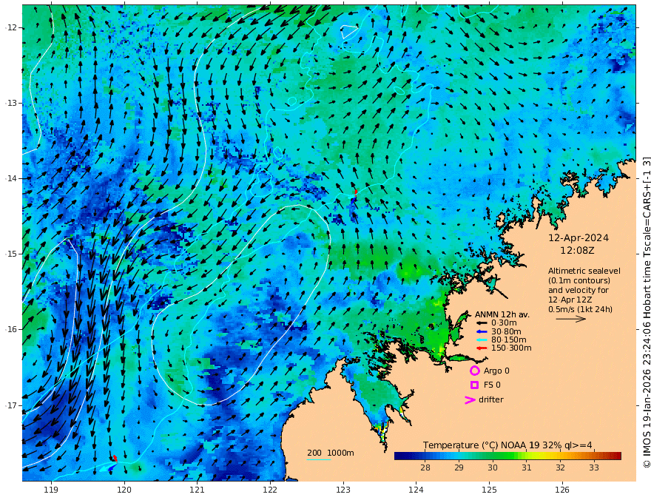Click the longitude label 121
Viewport: 651px width, 503px height.
coord(198,490)
